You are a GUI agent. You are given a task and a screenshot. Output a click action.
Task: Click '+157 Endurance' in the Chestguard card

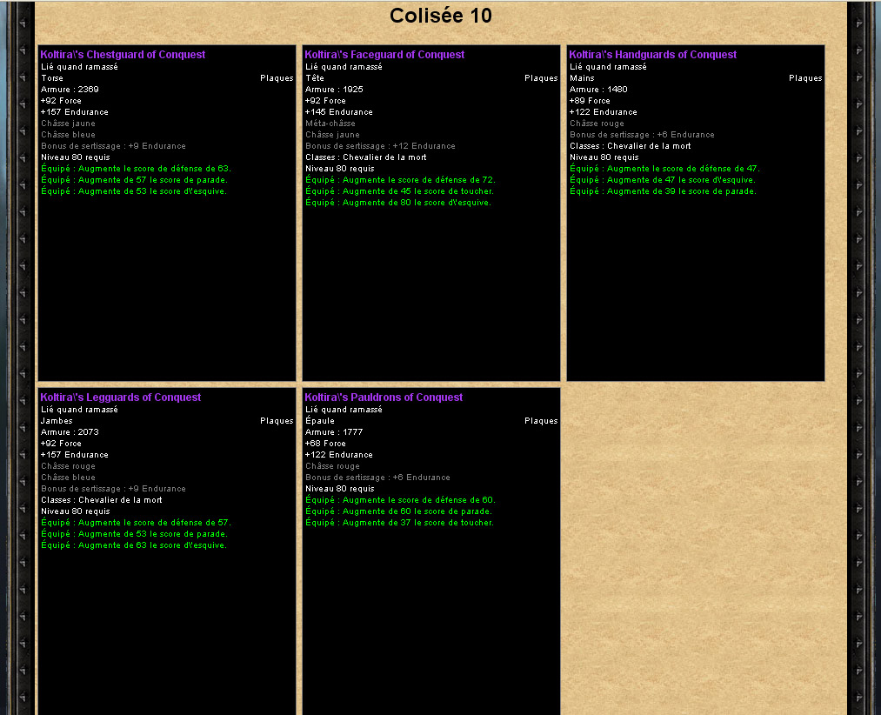tap(74, 112)
